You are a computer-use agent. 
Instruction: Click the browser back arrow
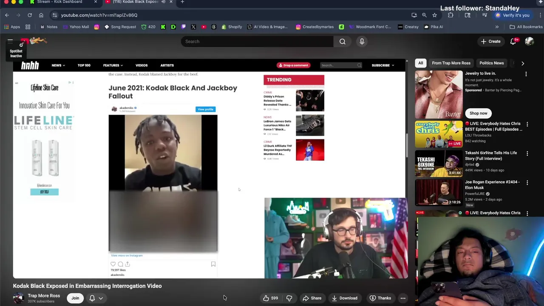coord(7,15)
